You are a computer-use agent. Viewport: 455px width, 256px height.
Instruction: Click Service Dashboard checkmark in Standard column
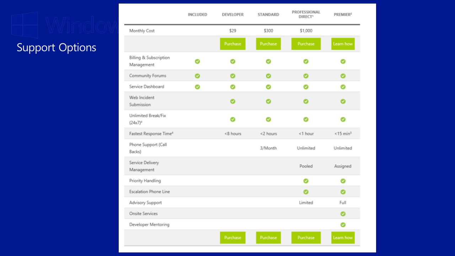268,87
